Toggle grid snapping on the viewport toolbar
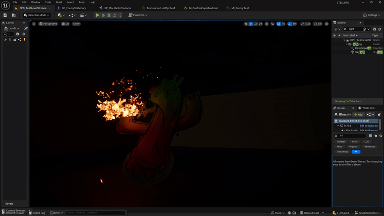Viewport: 384px width, 216px height. [279, 24]
